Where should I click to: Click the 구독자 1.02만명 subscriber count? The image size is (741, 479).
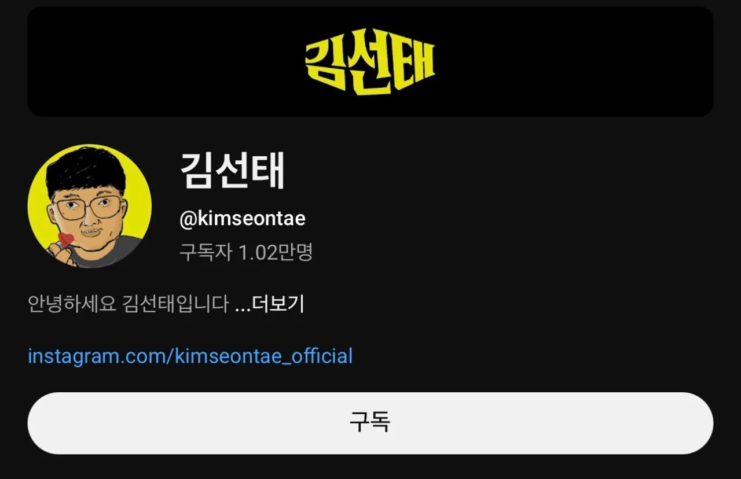click(x=246, y=252)
